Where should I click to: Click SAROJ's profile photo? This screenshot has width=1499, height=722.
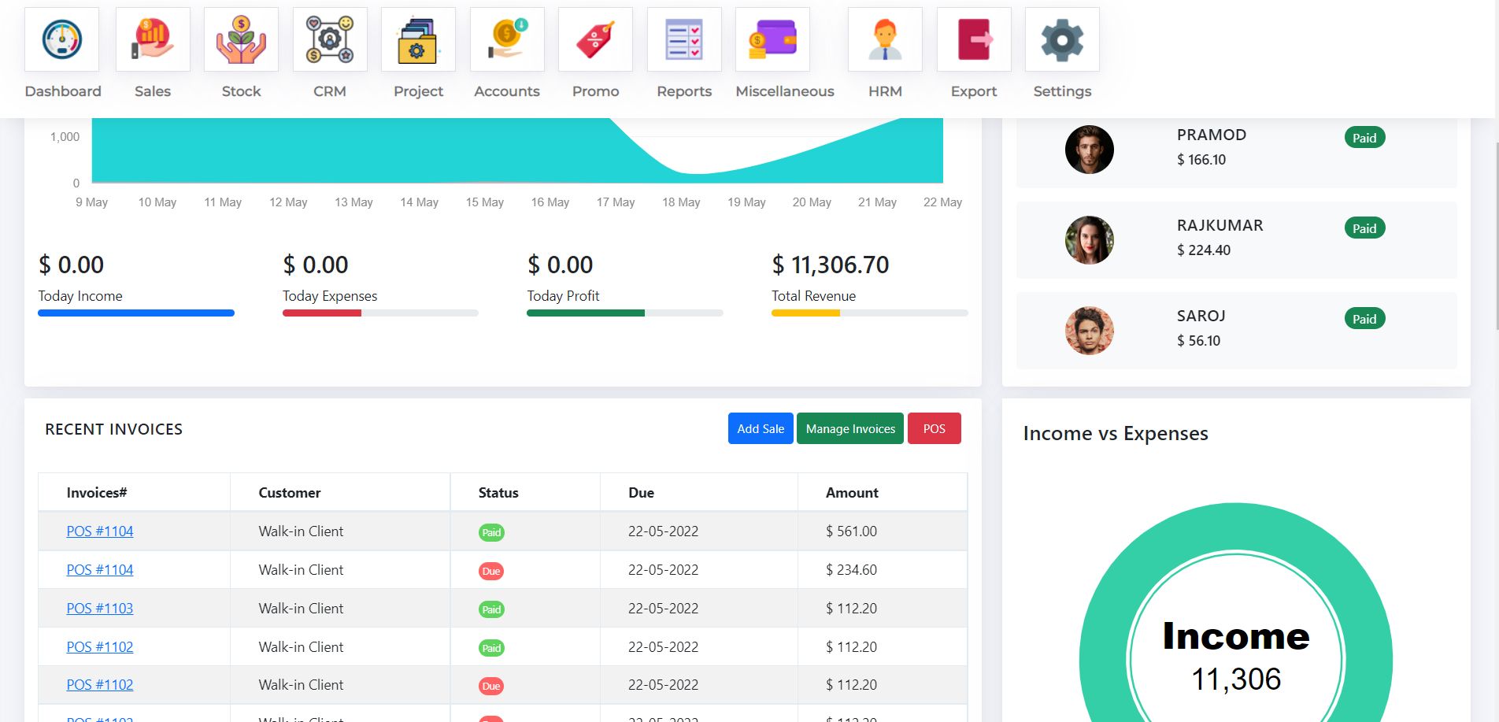1090,331
